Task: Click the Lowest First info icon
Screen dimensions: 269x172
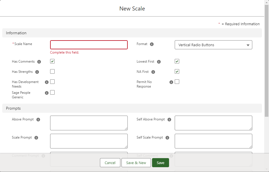Action: click(159, 62)
